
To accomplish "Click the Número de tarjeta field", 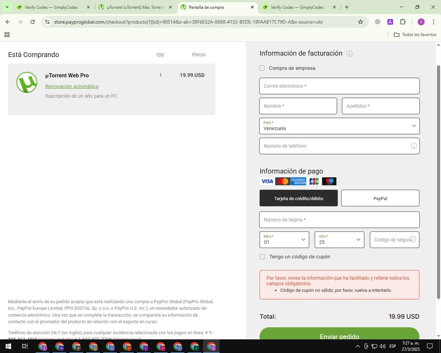I will click(339, 220).
